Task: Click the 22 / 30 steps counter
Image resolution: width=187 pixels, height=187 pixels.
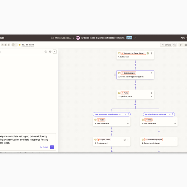Action: click(x=28, y=45)
